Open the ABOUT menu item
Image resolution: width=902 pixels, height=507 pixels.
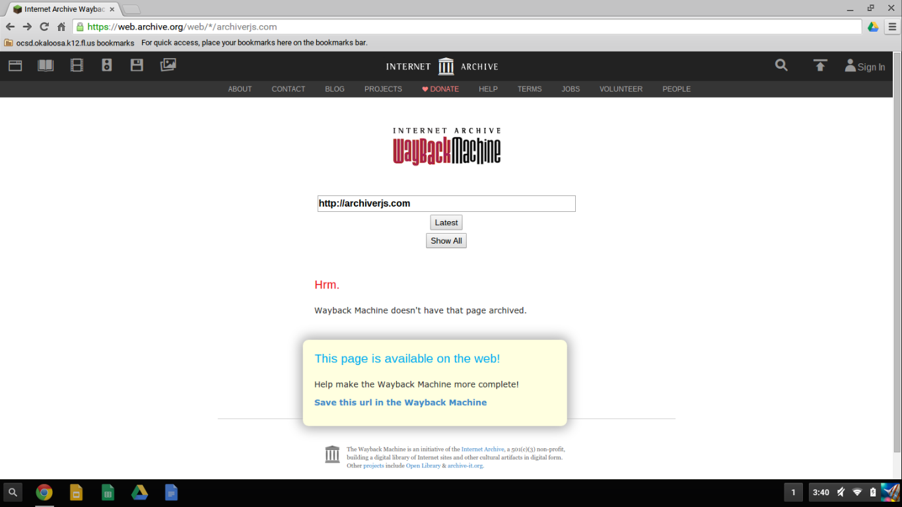(240, 89)
